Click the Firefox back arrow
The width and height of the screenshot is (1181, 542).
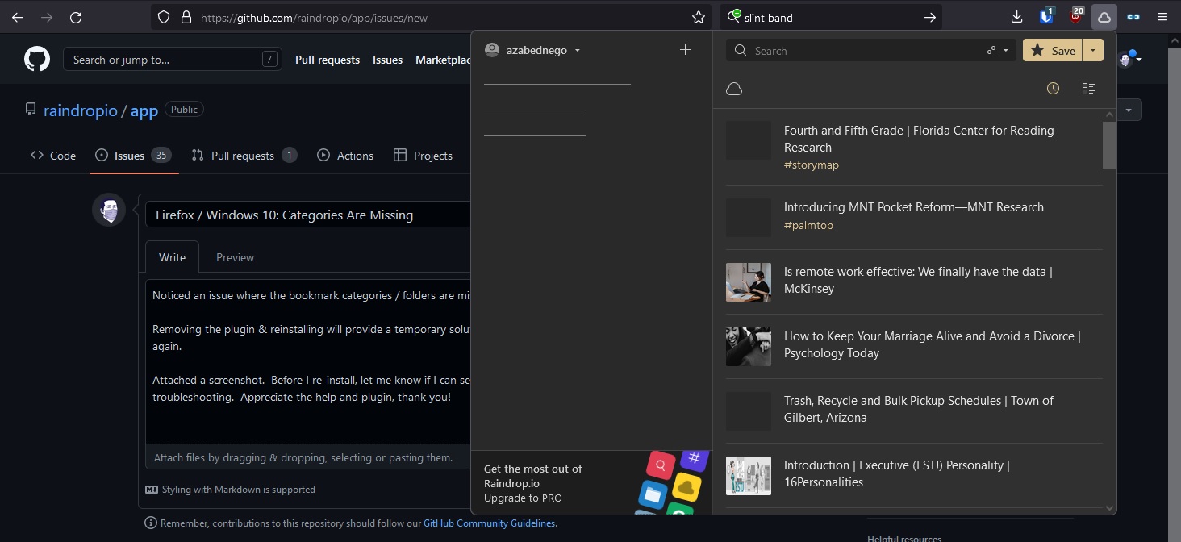(18, 17)
